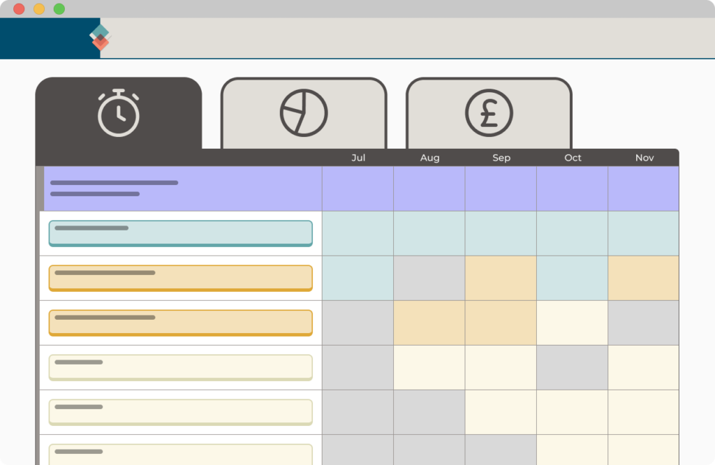Screen dimensions: 715x465
Task: Select the first cream task bar
Action: (x=180, y=367)
